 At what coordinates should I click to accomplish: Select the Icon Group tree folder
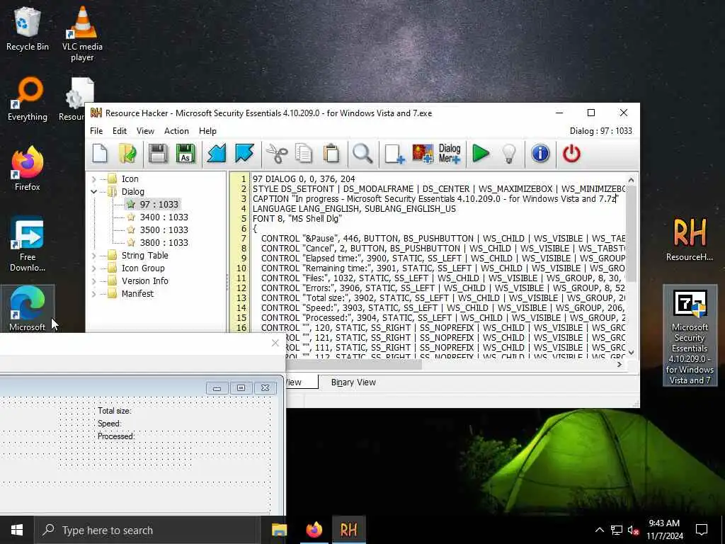(x=143, y=268)
